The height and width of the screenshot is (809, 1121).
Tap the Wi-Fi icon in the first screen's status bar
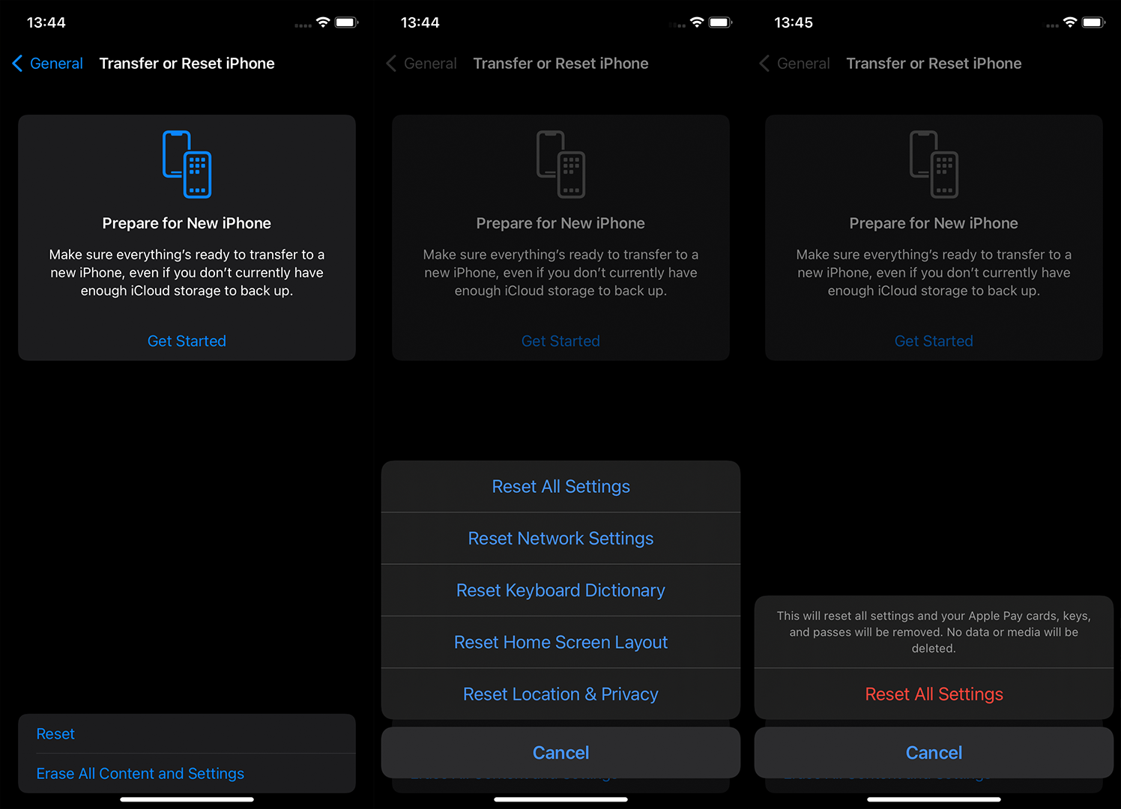323,22
